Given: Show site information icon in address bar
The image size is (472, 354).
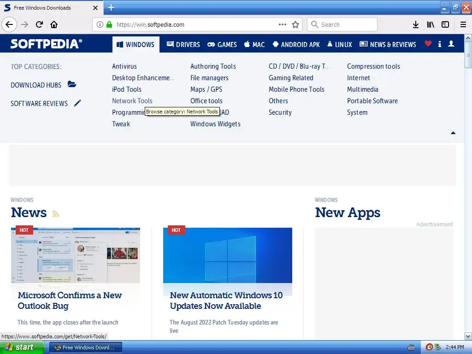Looking at the screenshot, I should pyautogui.click(x=100, y=25).
